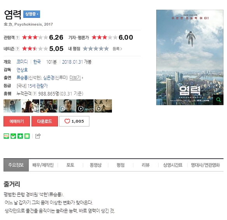Click the green star bookmark icon
This screenshot has height=220, width=227.
20,136
